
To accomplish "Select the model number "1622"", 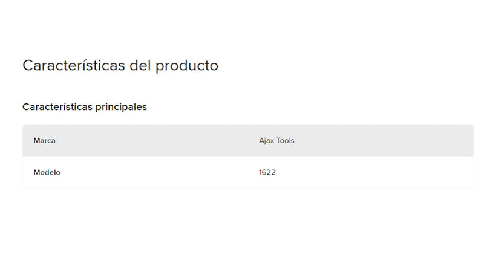I will pos(267,172).
